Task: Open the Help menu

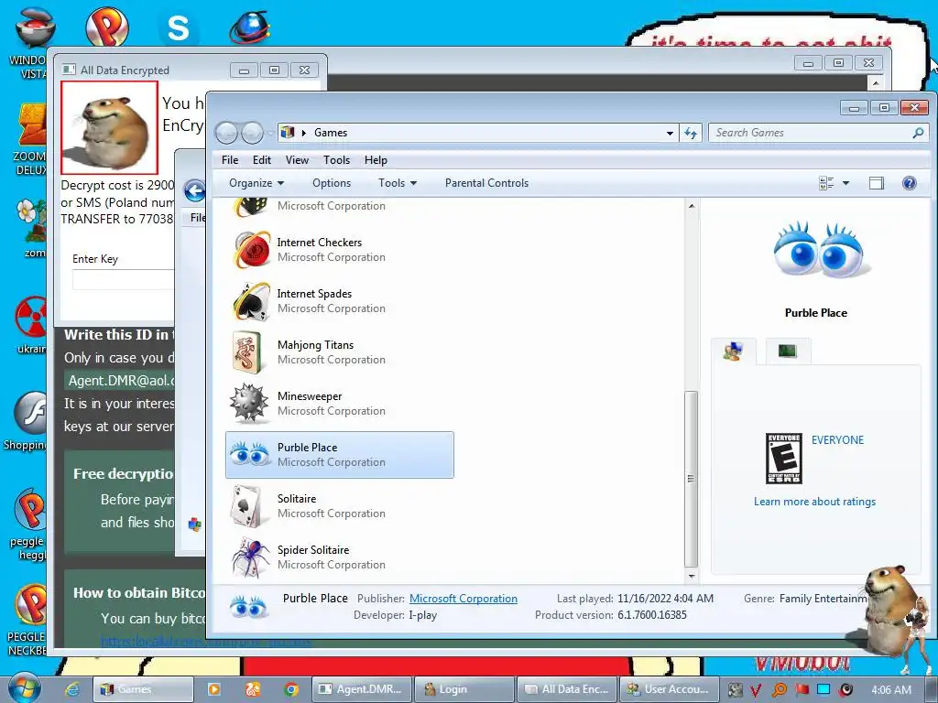Action: [376, 160]
